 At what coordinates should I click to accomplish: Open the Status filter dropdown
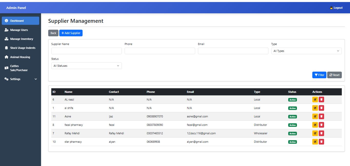coord(86,66)
